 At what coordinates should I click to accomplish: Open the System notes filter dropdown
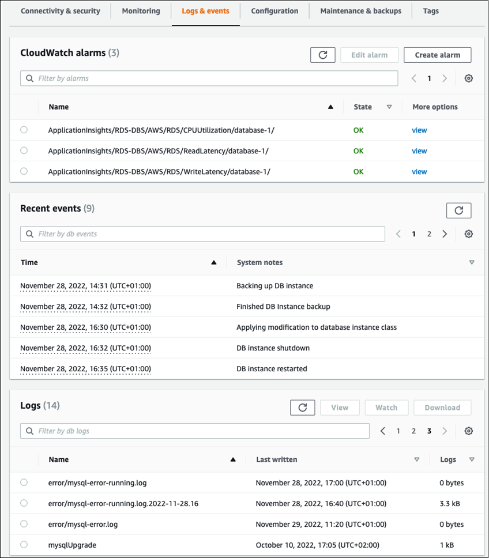(472, 262)
